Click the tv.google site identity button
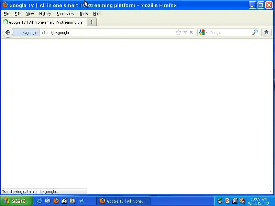275x206 pixels. click(x=26, y=33)
